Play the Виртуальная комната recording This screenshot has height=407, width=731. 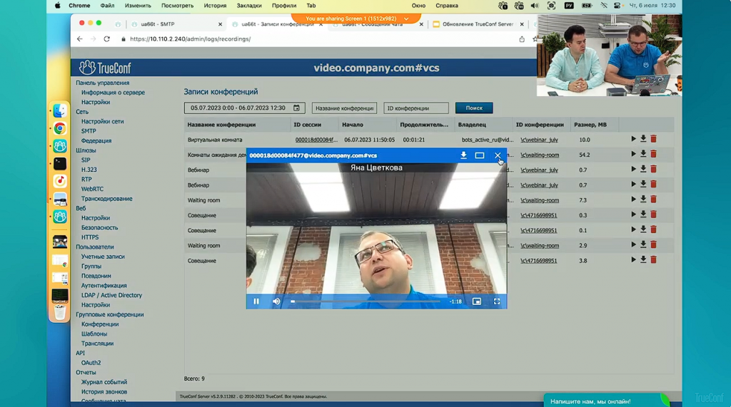[633, 139]
